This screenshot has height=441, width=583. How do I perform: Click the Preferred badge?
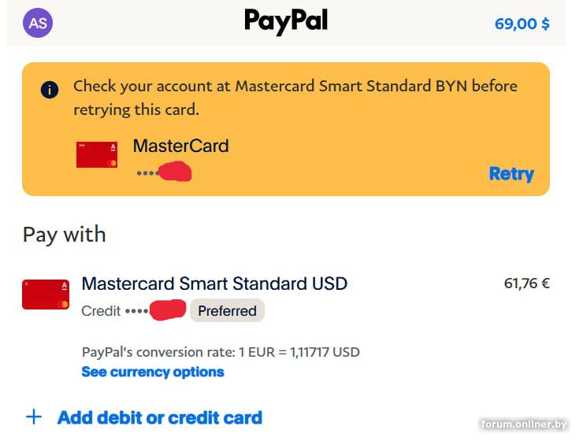(x=227, y=311)
